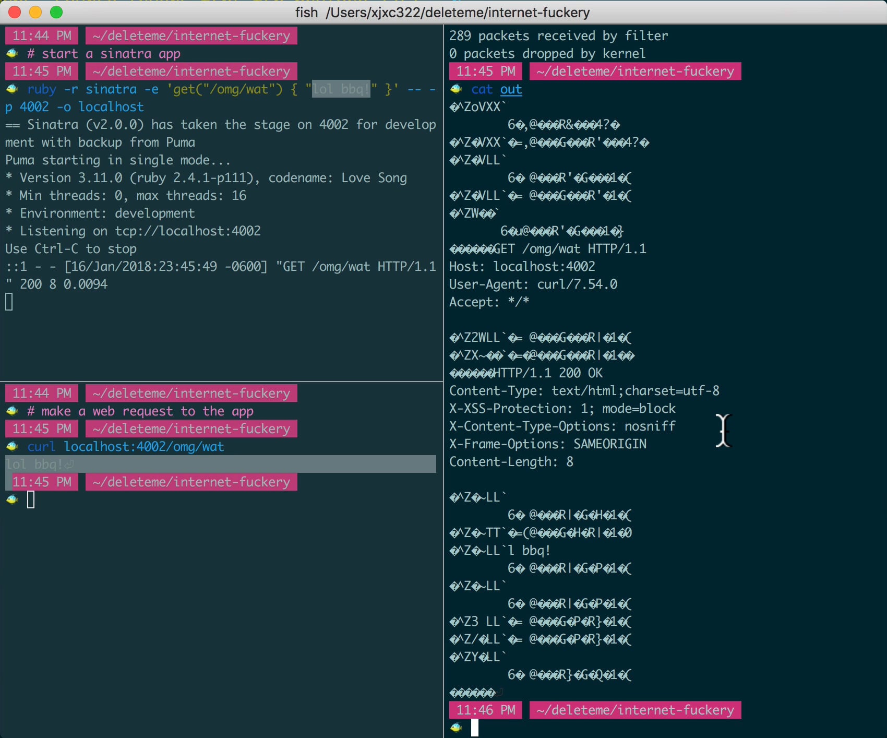
Task: Select the underlined out filename after cat
Action: pyautogui.click(x=510, y=89)
